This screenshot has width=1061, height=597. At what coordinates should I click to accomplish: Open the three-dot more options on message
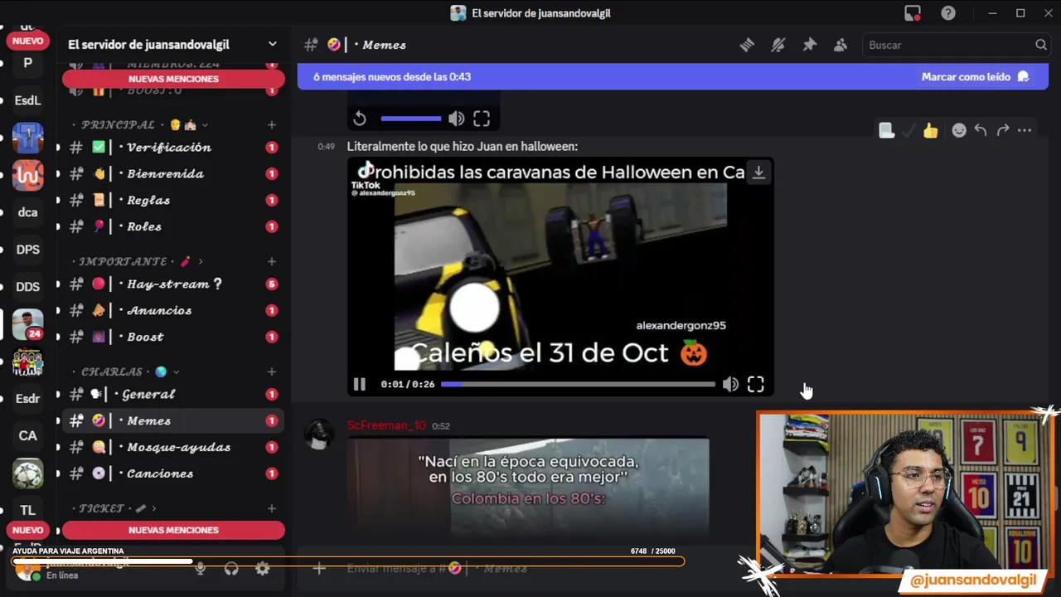(1025, 130)
